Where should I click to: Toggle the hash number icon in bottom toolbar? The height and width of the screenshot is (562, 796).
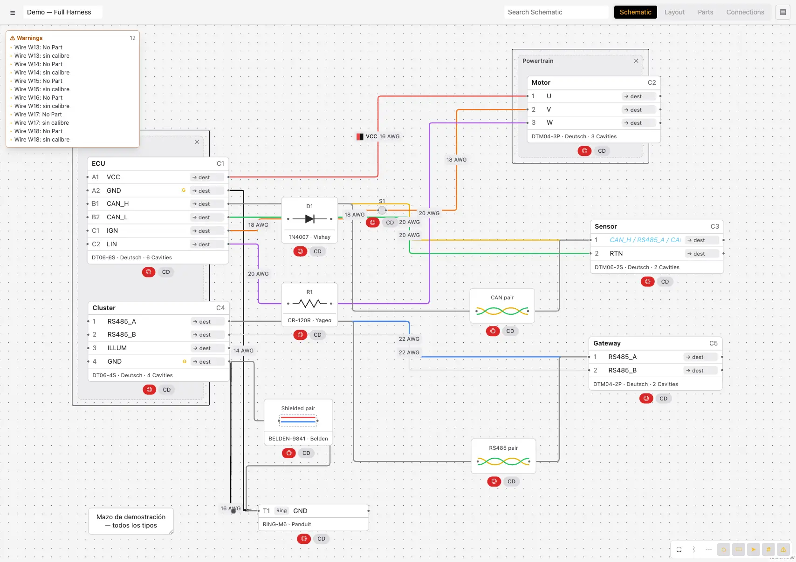tap(769, 549)
